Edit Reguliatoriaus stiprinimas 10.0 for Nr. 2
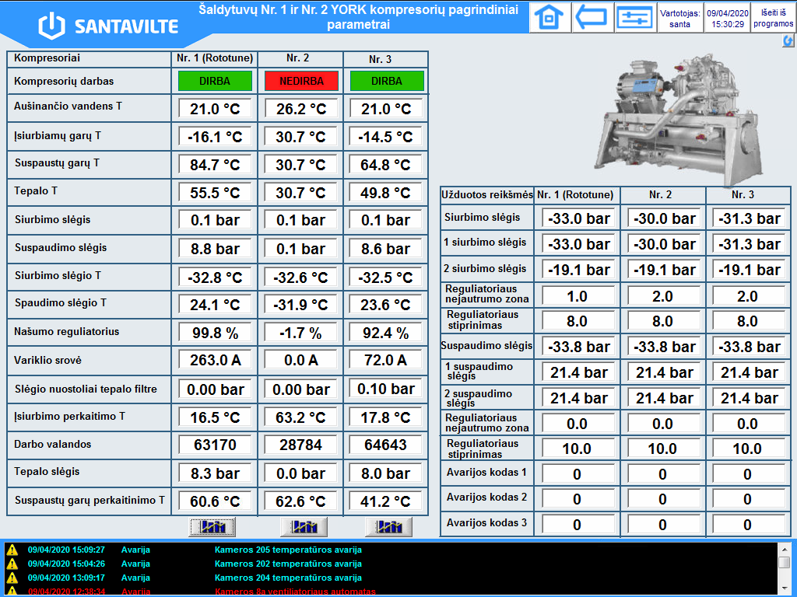The image size is (797, 597). 664,449
